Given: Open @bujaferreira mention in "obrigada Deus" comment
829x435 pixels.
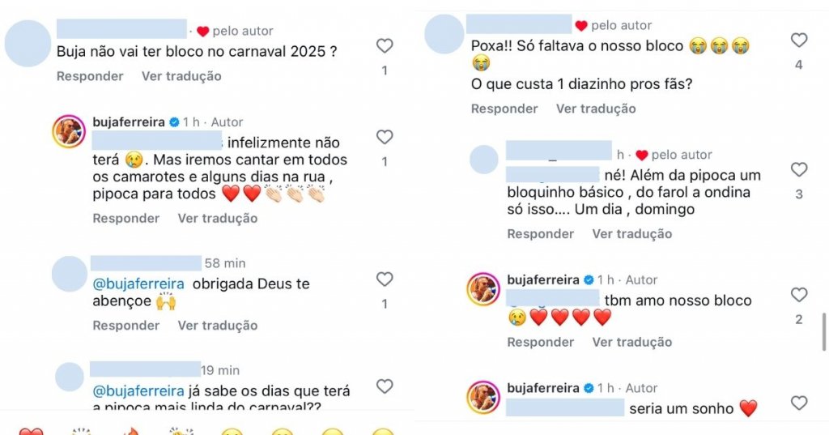Looking at the screenshot, I should pyautogui.click(x=138, y=284).
